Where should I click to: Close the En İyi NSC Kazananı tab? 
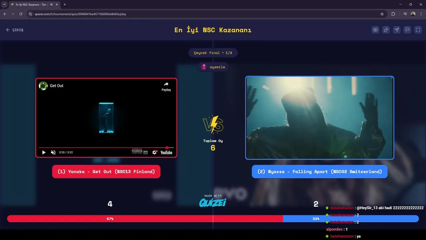click(57, 5)
